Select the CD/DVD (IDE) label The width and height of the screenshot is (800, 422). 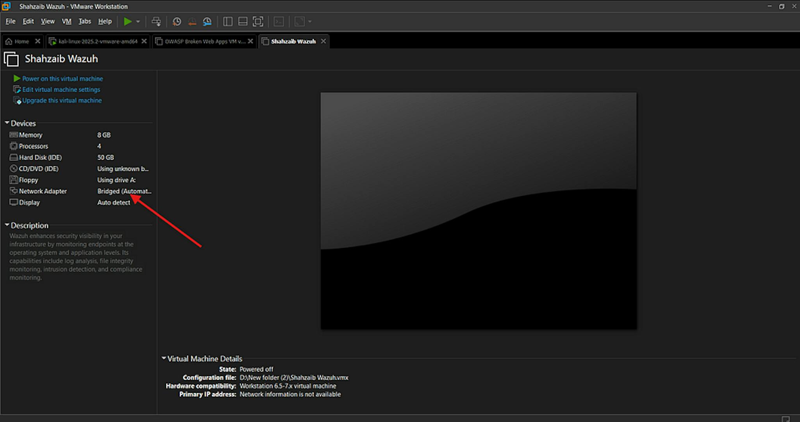(39, 169)
